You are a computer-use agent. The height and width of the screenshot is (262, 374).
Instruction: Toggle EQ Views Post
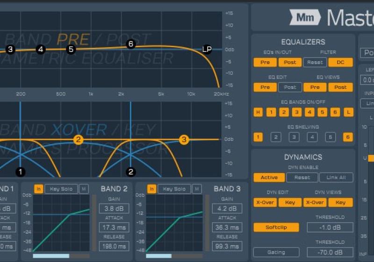tap(340, 87)
